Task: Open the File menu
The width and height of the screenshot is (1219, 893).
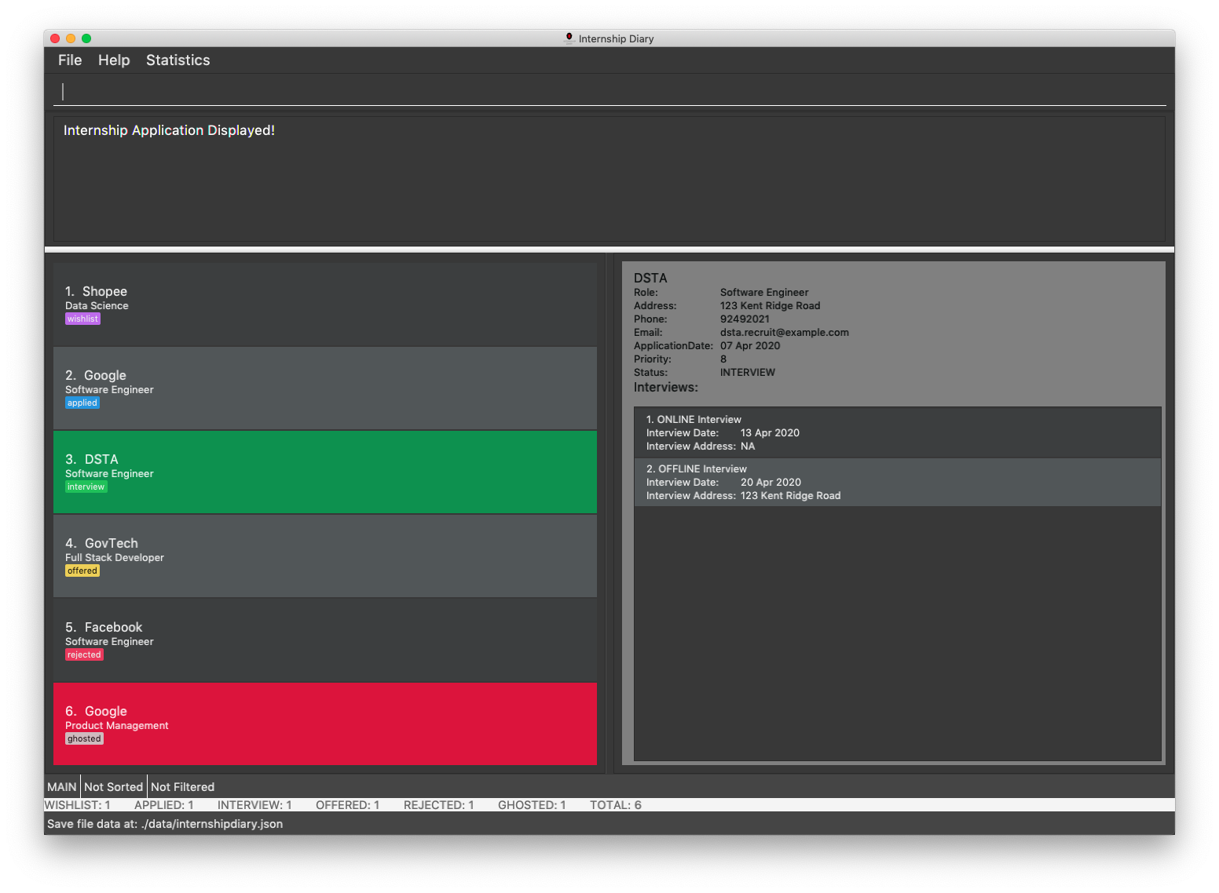Action: (x=70, y=60)
